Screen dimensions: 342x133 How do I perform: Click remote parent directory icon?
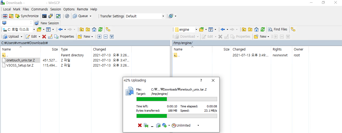tap(244, 29)
